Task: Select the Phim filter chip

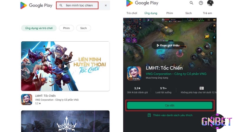Action: pos(66,28)
